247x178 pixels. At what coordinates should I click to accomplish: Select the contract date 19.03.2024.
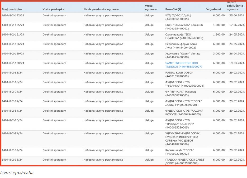click(237, 63)
